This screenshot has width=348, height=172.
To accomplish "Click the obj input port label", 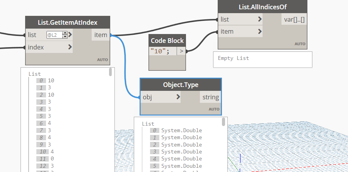I will (147, 97).
